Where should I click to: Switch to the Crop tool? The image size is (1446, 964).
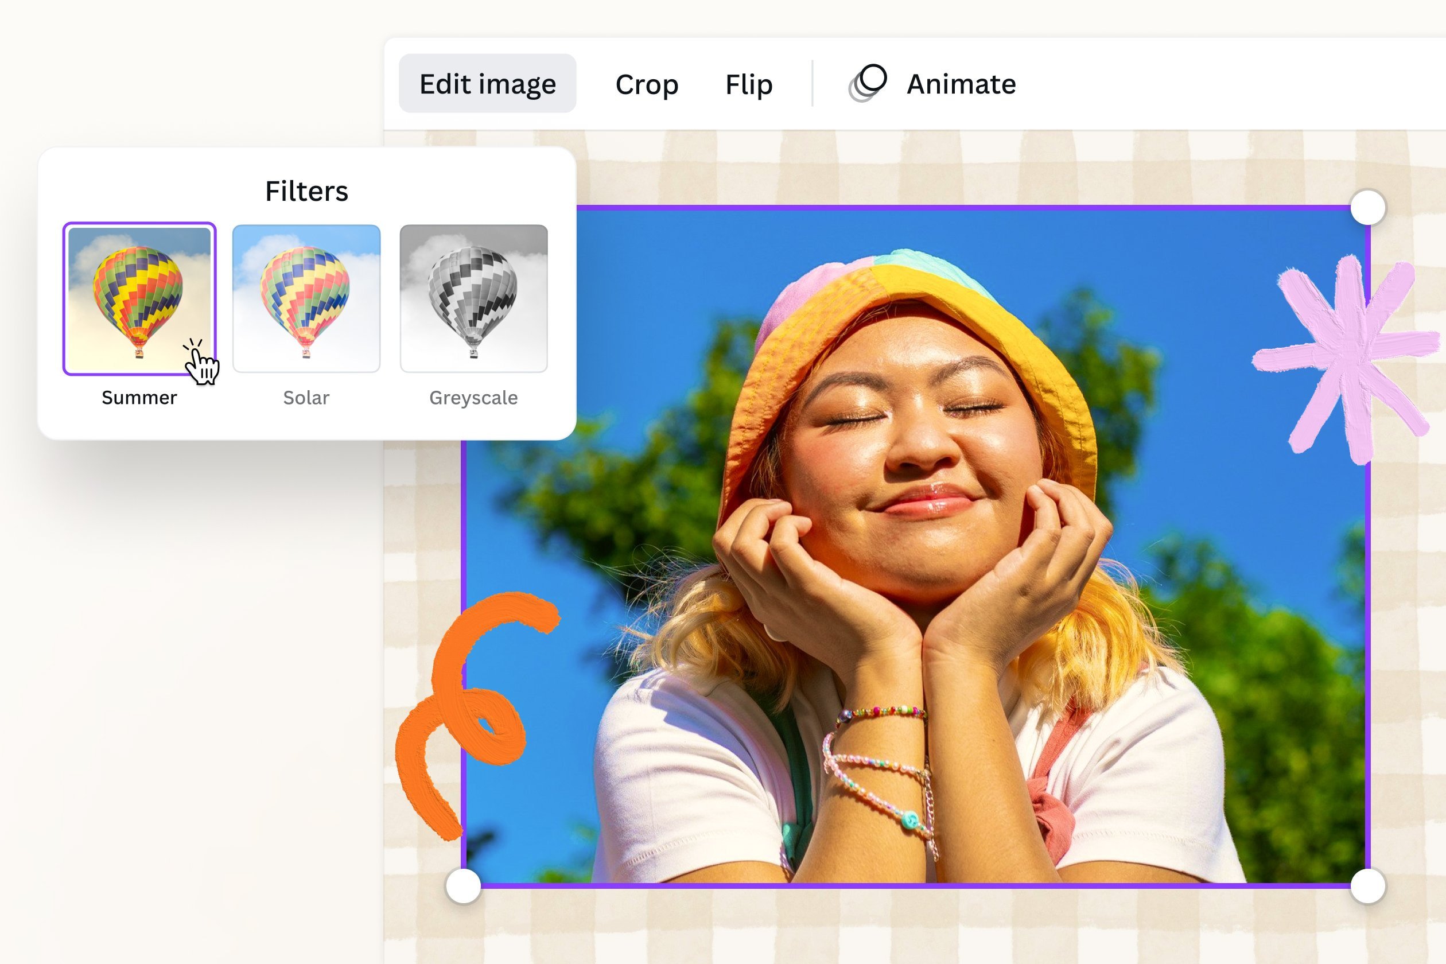647,84
